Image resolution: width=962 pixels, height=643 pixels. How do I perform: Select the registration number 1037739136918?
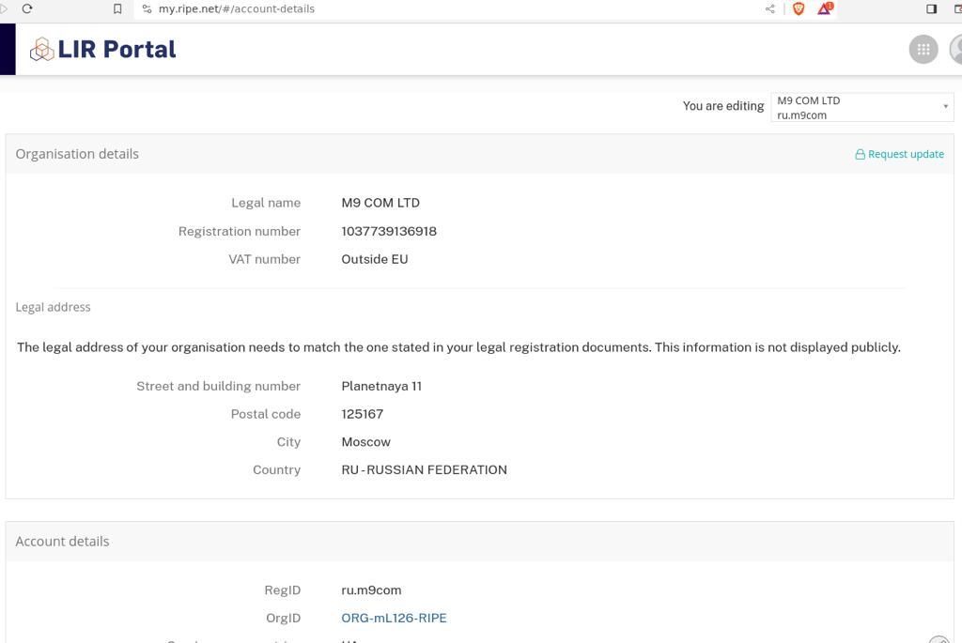click(x=389, y=231)
